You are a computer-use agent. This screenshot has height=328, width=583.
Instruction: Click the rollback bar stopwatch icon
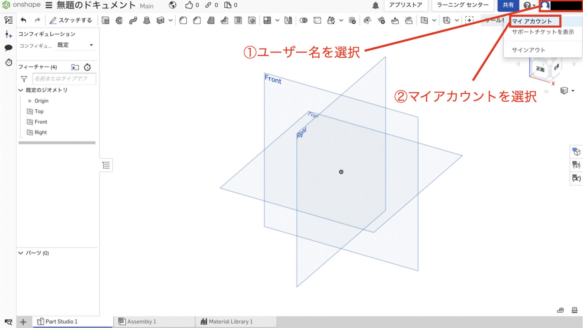pos(87,67)
